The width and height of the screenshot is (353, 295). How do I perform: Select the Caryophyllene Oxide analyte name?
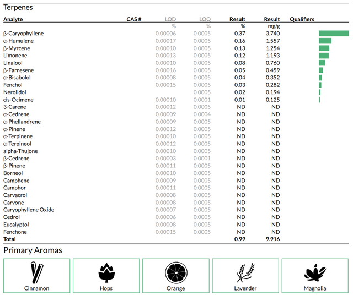point(29,210)
